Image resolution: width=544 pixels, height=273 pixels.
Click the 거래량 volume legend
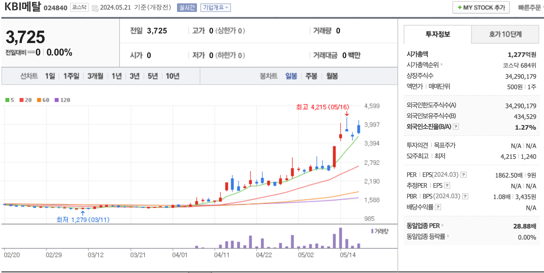(x=380, y=231)
